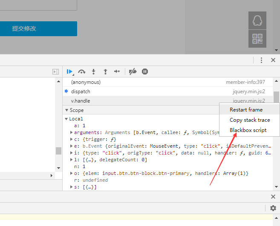280x226 pixels.
Task: Select the v.handle call stack frame
Action: point(167,101)
